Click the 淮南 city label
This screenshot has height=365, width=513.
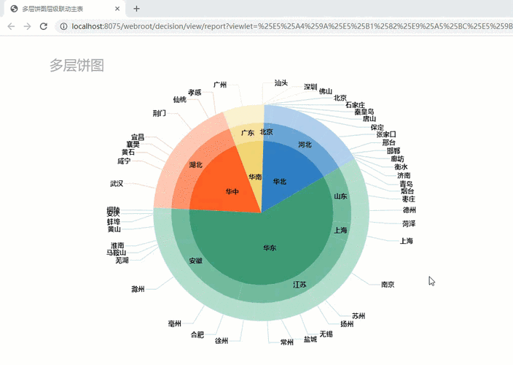(x=117, y=245)
